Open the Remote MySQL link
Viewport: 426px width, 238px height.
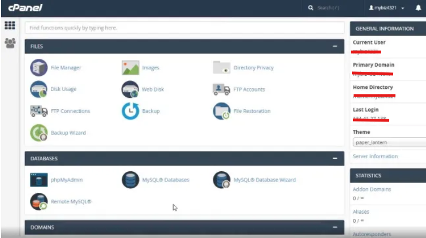click(71, 202)
